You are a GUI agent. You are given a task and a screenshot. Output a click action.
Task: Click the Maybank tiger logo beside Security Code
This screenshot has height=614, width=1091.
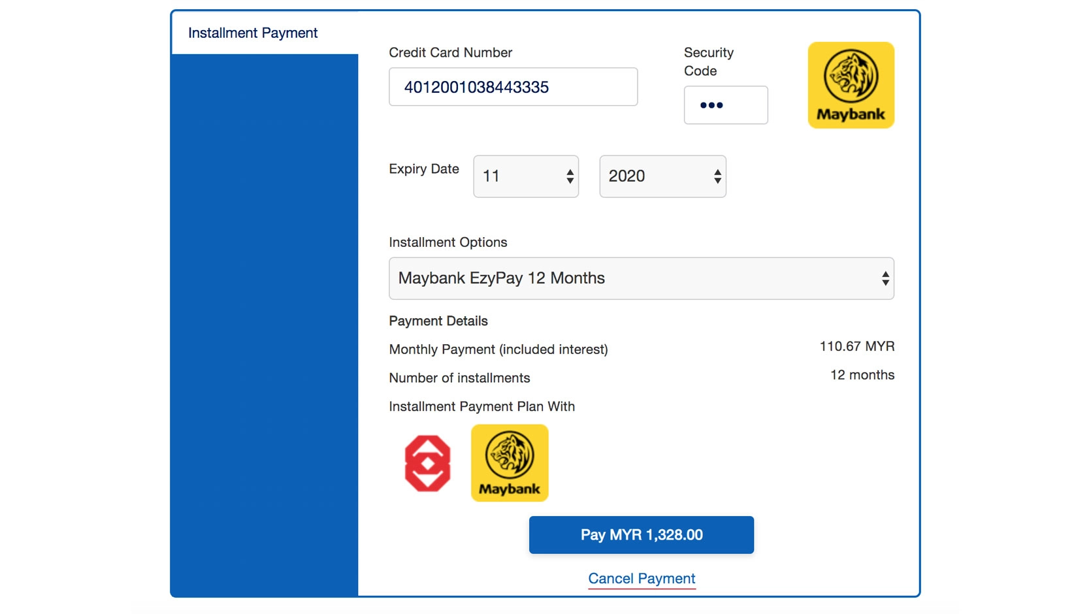pos(851,85)
